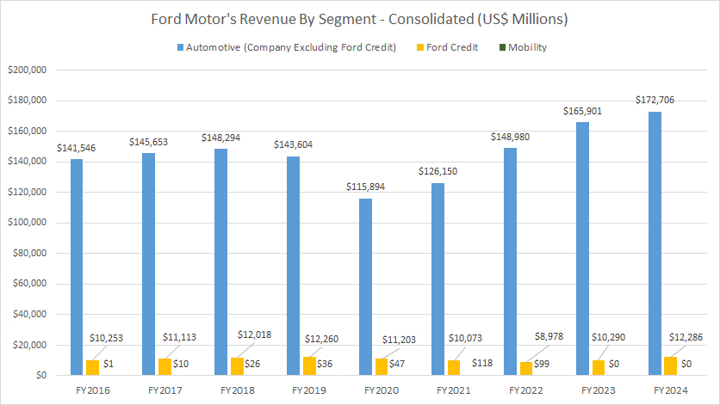Screen dimensions: 720x405
Task: Click the $140,000 y-axis value
Action: [x=27, y=162]
